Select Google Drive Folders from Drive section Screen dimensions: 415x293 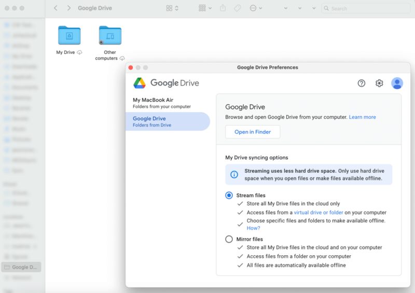tap(168, 121)
